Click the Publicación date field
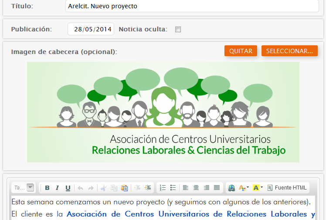326x220 pixels. [x=91, y=29]
